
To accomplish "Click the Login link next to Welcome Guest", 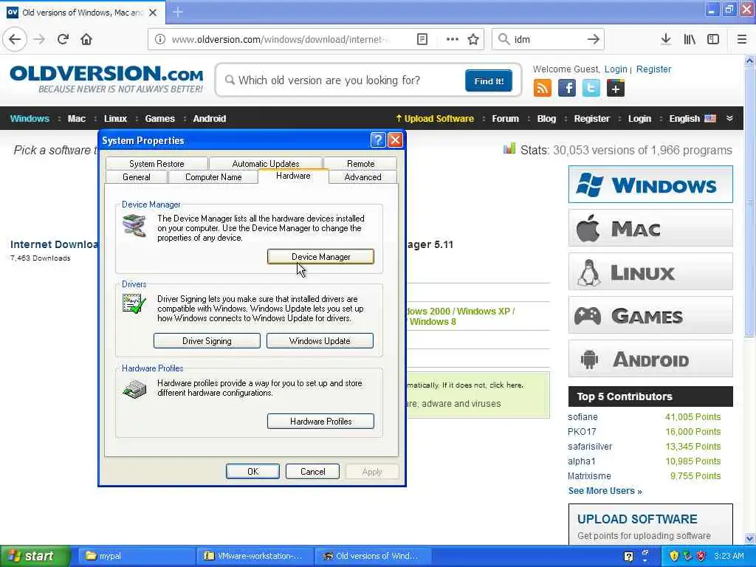I will pos(616,69).
